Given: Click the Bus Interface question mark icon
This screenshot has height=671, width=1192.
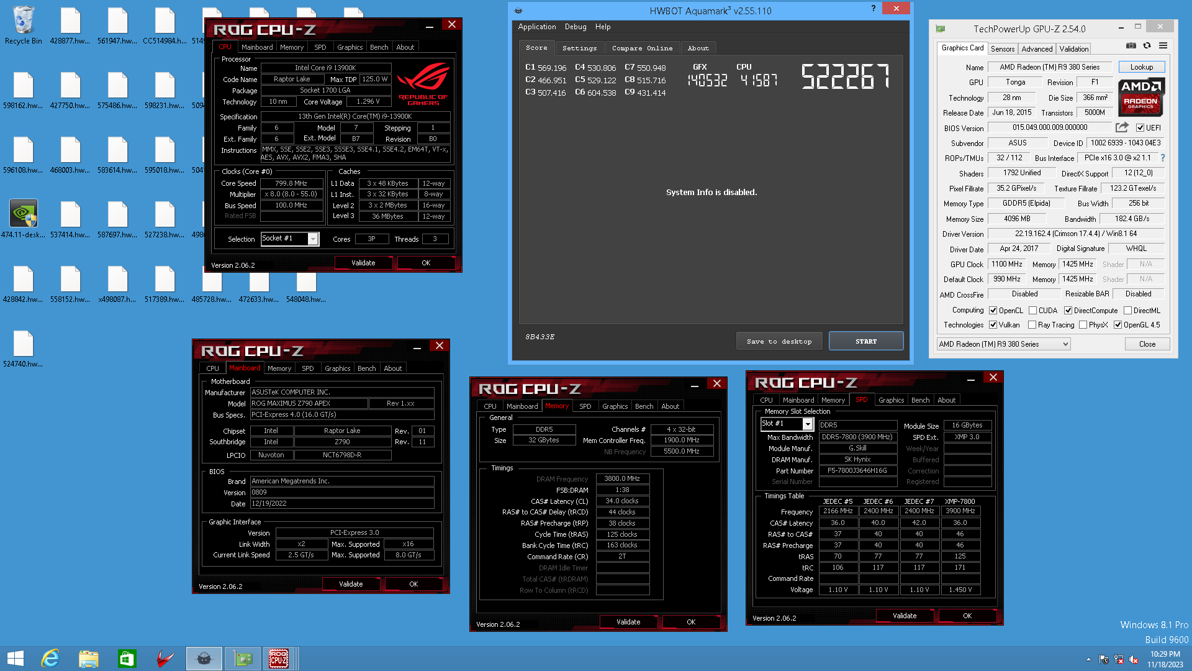Looking at the screenshot, I should pos(1163,158).
